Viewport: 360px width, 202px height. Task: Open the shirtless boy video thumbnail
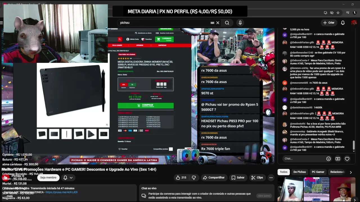[x=291, y=190]
